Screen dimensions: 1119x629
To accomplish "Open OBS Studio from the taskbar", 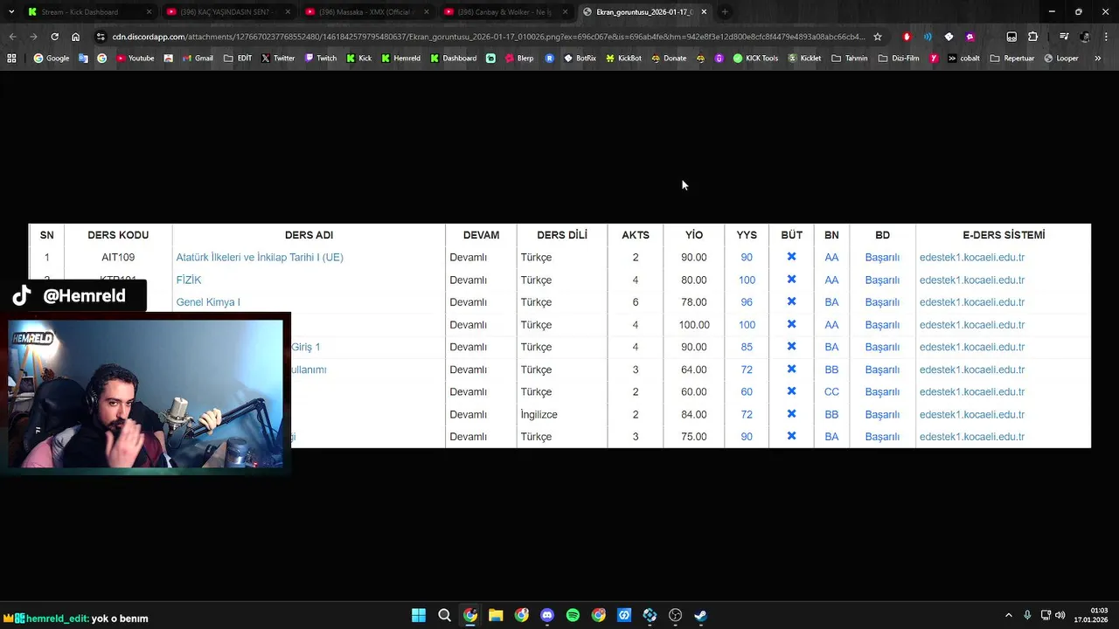I will pos(675,615).
